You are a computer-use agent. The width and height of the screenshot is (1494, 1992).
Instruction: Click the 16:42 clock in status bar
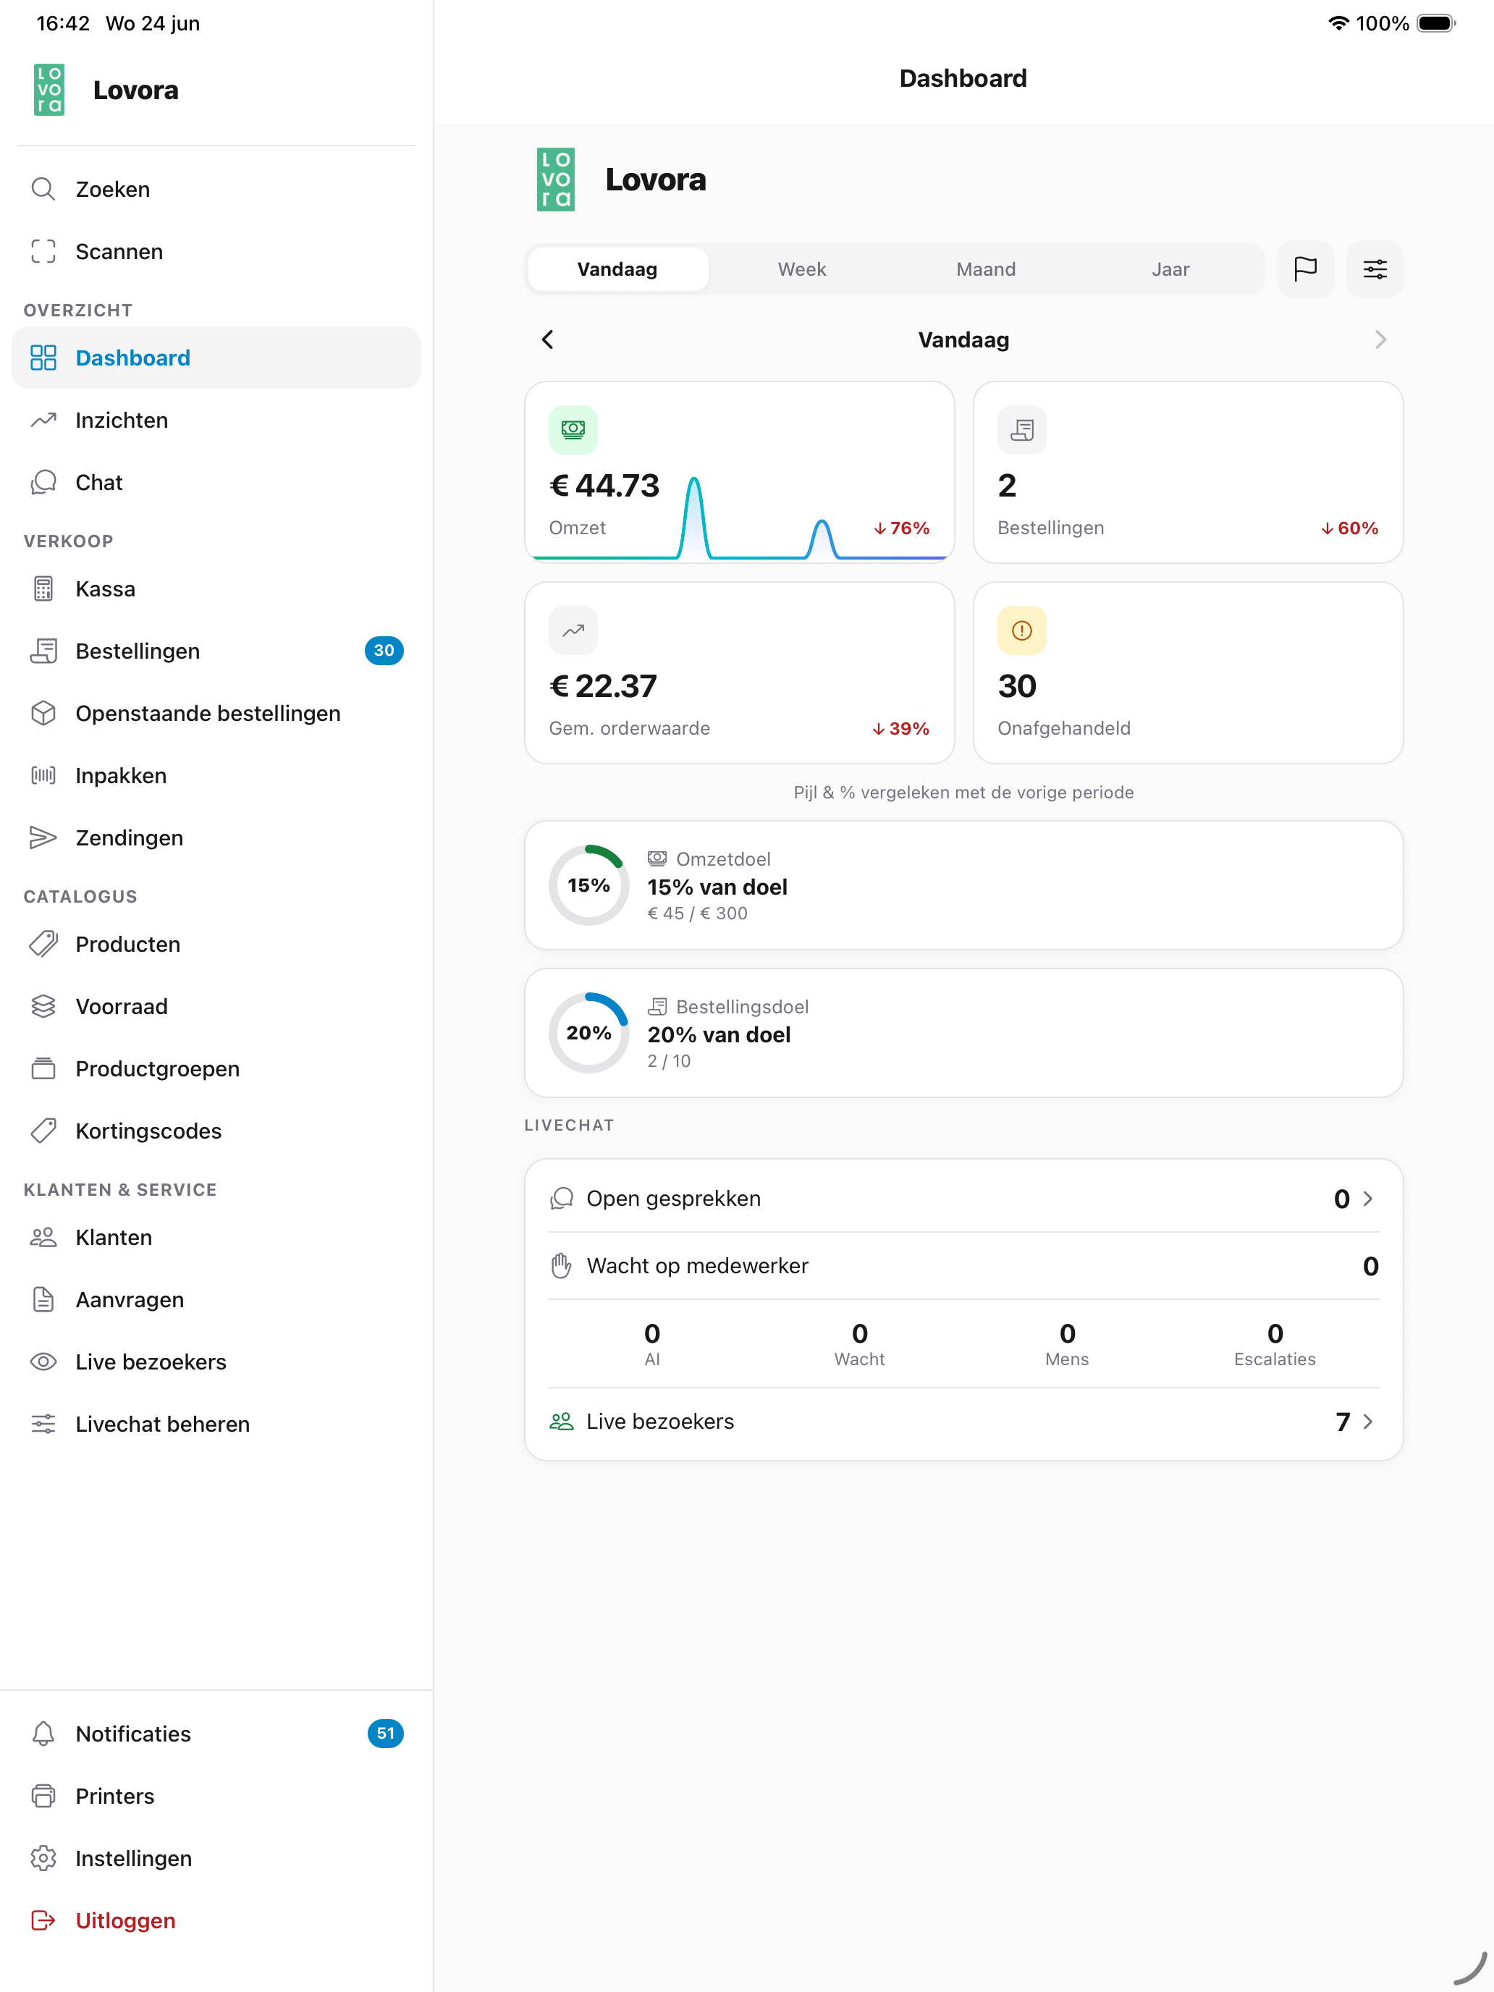(63, 22)
